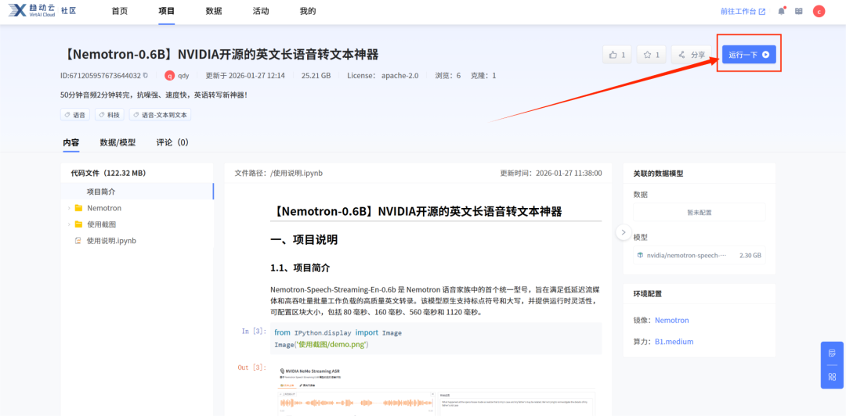Click the VirtAI Cloud logo
The height and width of the screenshot is (416, 846).
[31, 11]
